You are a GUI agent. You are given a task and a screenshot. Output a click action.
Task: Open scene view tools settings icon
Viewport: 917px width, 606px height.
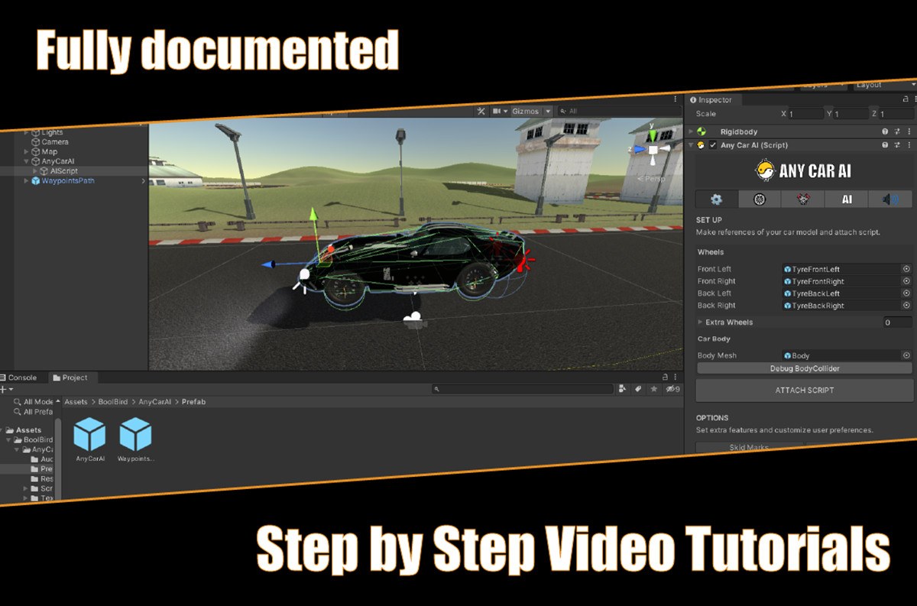coord(481,111)
